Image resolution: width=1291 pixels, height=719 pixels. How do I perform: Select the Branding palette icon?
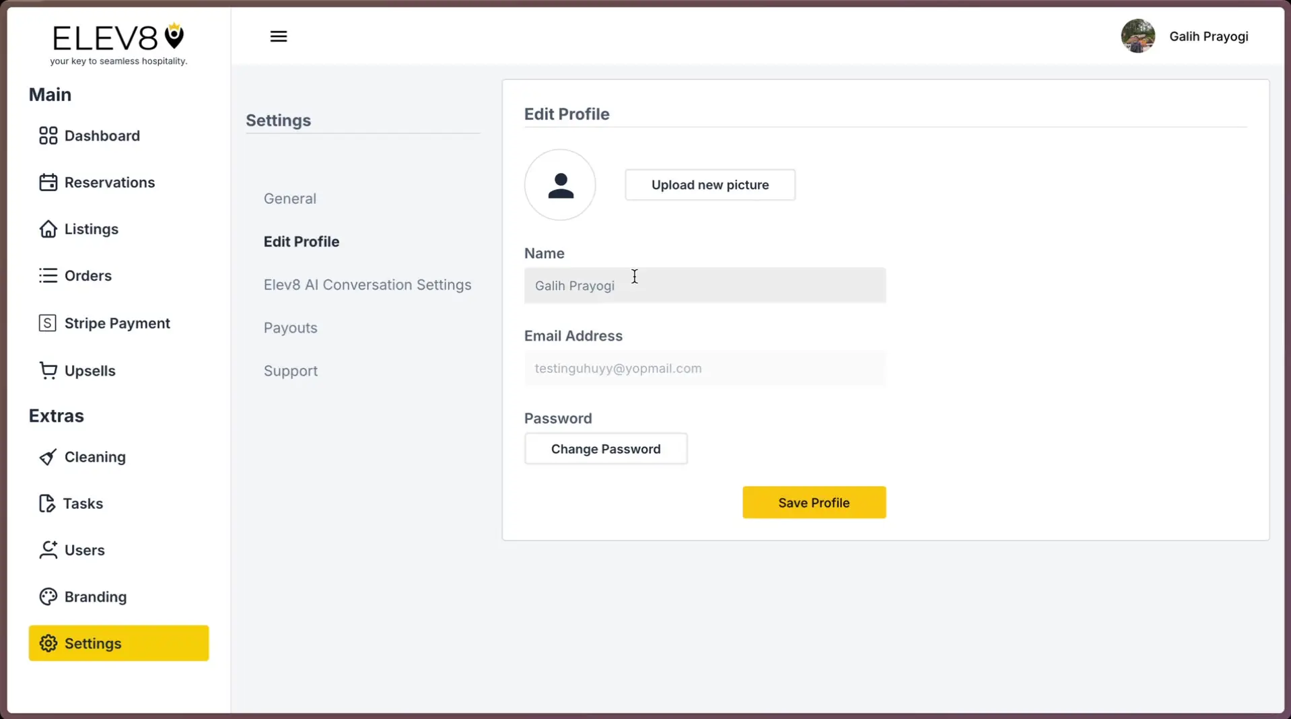[x=46, y=596]
